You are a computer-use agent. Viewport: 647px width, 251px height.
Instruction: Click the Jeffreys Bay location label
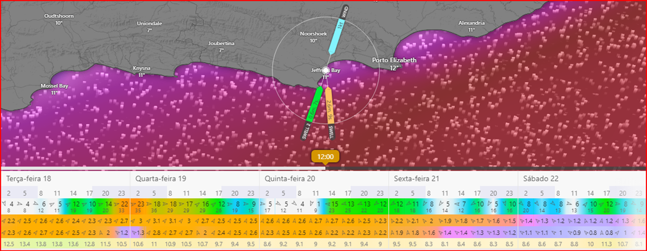coord(326,70)
